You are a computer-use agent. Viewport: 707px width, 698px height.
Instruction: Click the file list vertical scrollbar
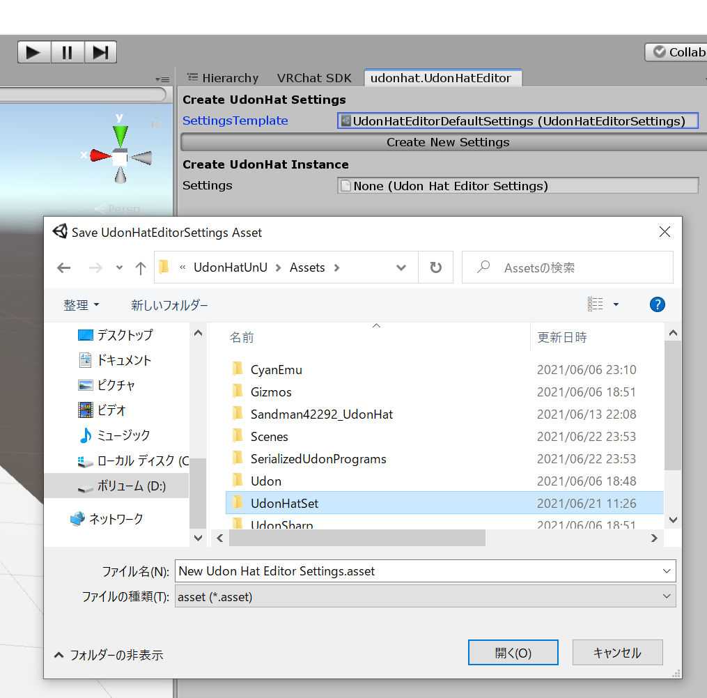pyautogui.click(x=673, y=406)
